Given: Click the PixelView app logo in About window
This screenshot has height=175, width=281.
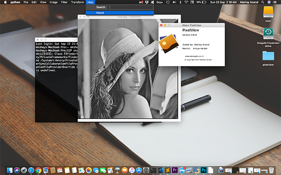Looking at the screenshot, I should (169, 43).
